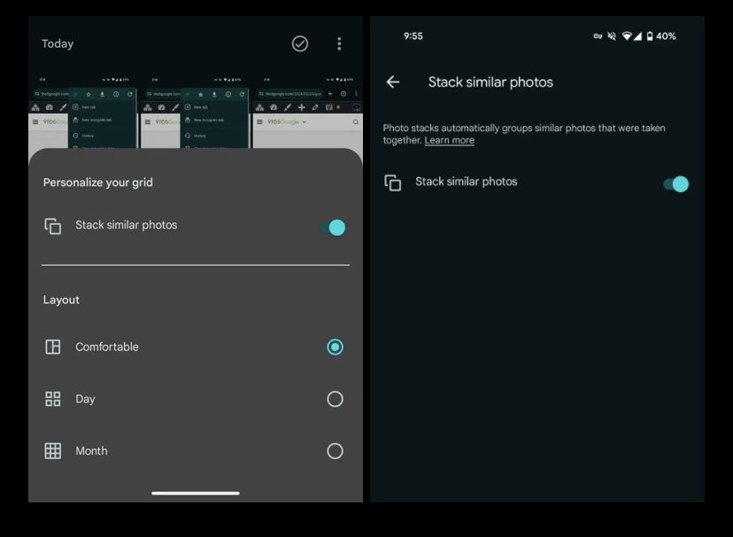
Task: Click the stack icon under Personalize your grid
Action: (53, 226)
